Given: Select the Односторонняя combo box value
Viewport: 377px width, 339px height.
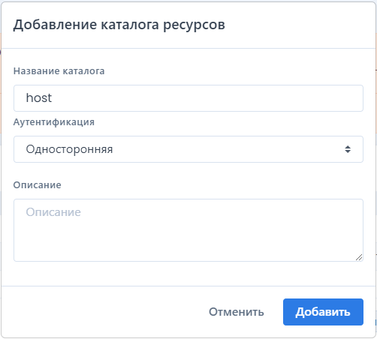Looking at the screenshot, I should (69, 149).
